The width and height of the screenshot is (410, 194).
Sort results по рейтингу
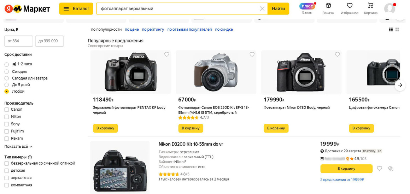point(153,30)
